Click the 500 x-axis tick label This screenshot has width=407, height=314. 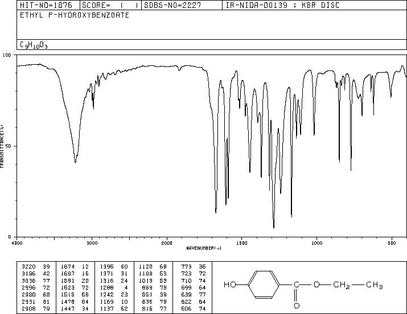(x=392, y=243)
